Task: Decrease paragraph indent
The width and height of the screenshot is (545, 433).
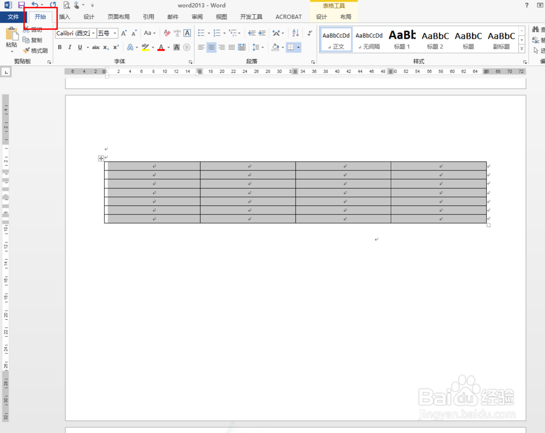Action: coord(252,33)
